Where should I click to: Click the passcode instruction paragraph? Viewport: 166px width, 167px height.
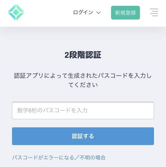pos(83,80)
